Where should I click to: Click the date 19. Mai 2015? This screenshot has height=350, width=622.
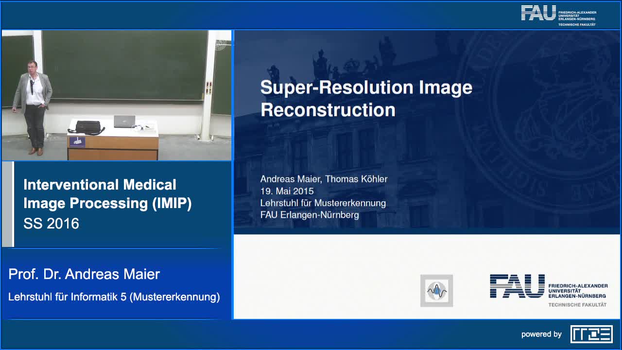tap(287, 191)
